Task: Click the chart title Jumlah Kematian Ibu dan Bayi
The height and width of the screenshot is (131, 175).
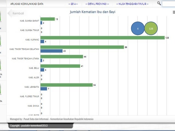Action: pyautogui.click(x=92, y=12)
